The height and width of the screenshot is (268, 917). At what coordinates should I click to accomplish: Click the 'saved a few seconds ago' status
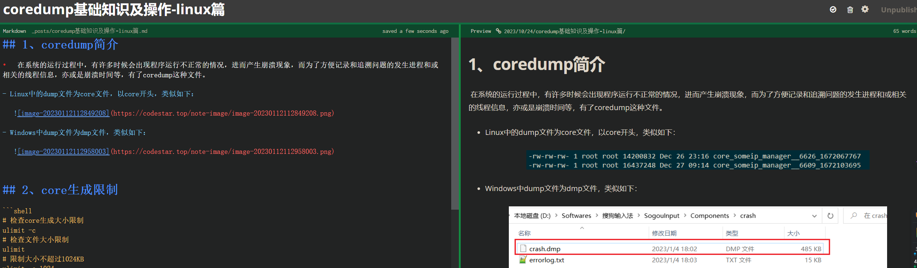click(x=415, y=31)
